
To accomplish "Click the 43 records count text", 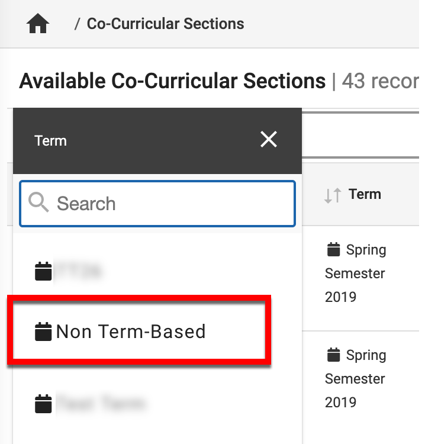I will 380,81.
